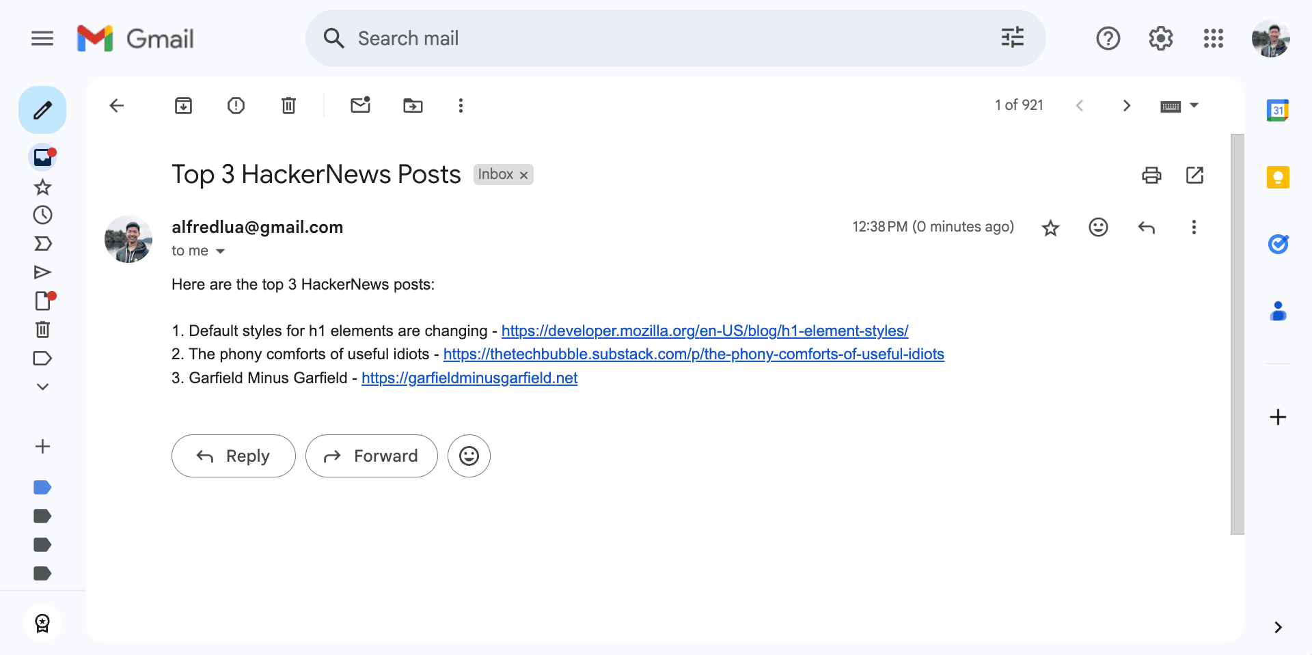Delete this email from toolbar
This screenshot has width=1312, height=655.
pos(288,105)
